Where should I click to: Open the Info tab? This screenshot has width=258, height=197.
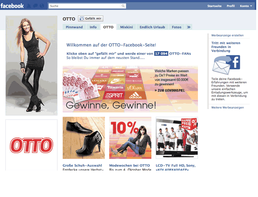(93, 27)
